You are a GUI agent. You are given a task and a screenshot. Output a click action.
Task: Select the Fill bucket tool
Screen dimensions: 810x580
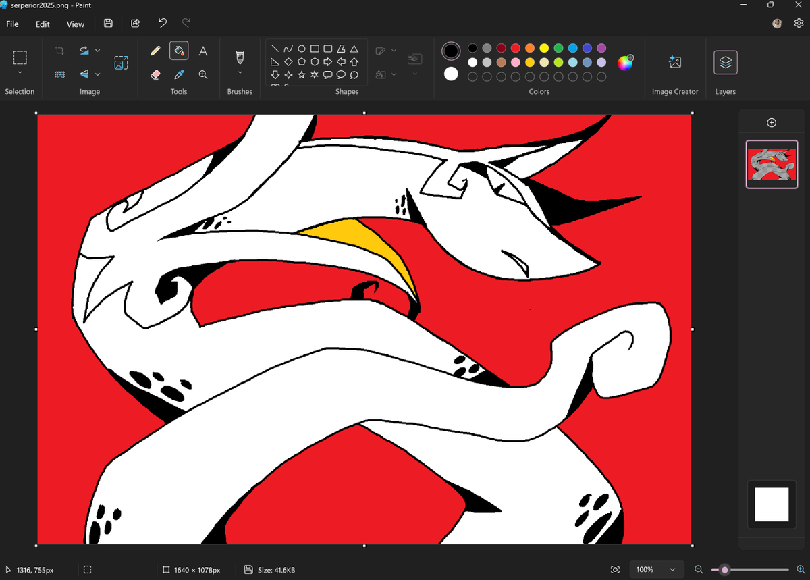(x=179, y=51)
